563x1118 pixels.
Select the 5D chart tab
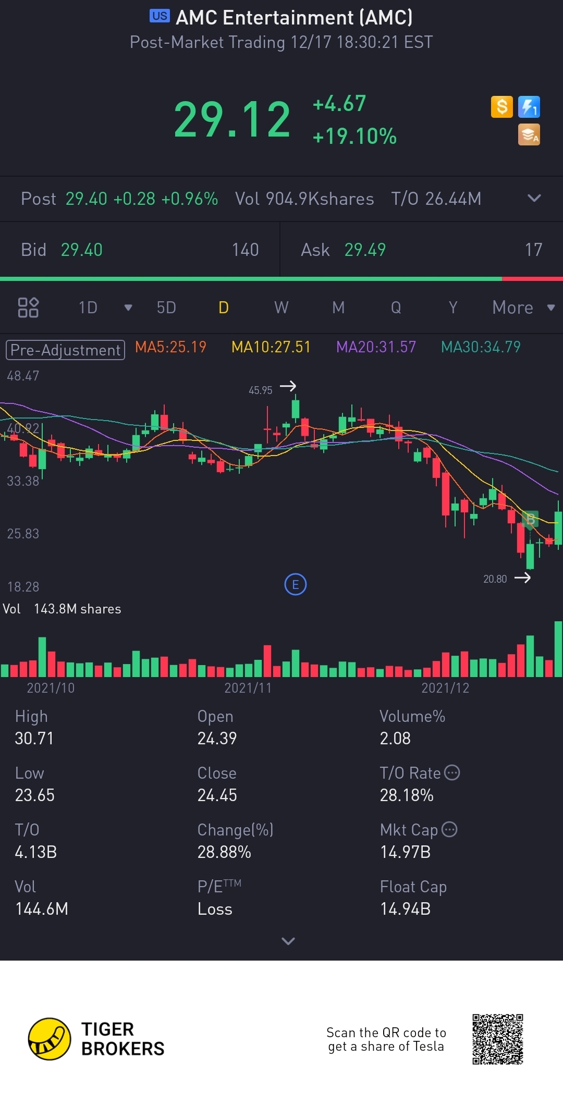166,308
